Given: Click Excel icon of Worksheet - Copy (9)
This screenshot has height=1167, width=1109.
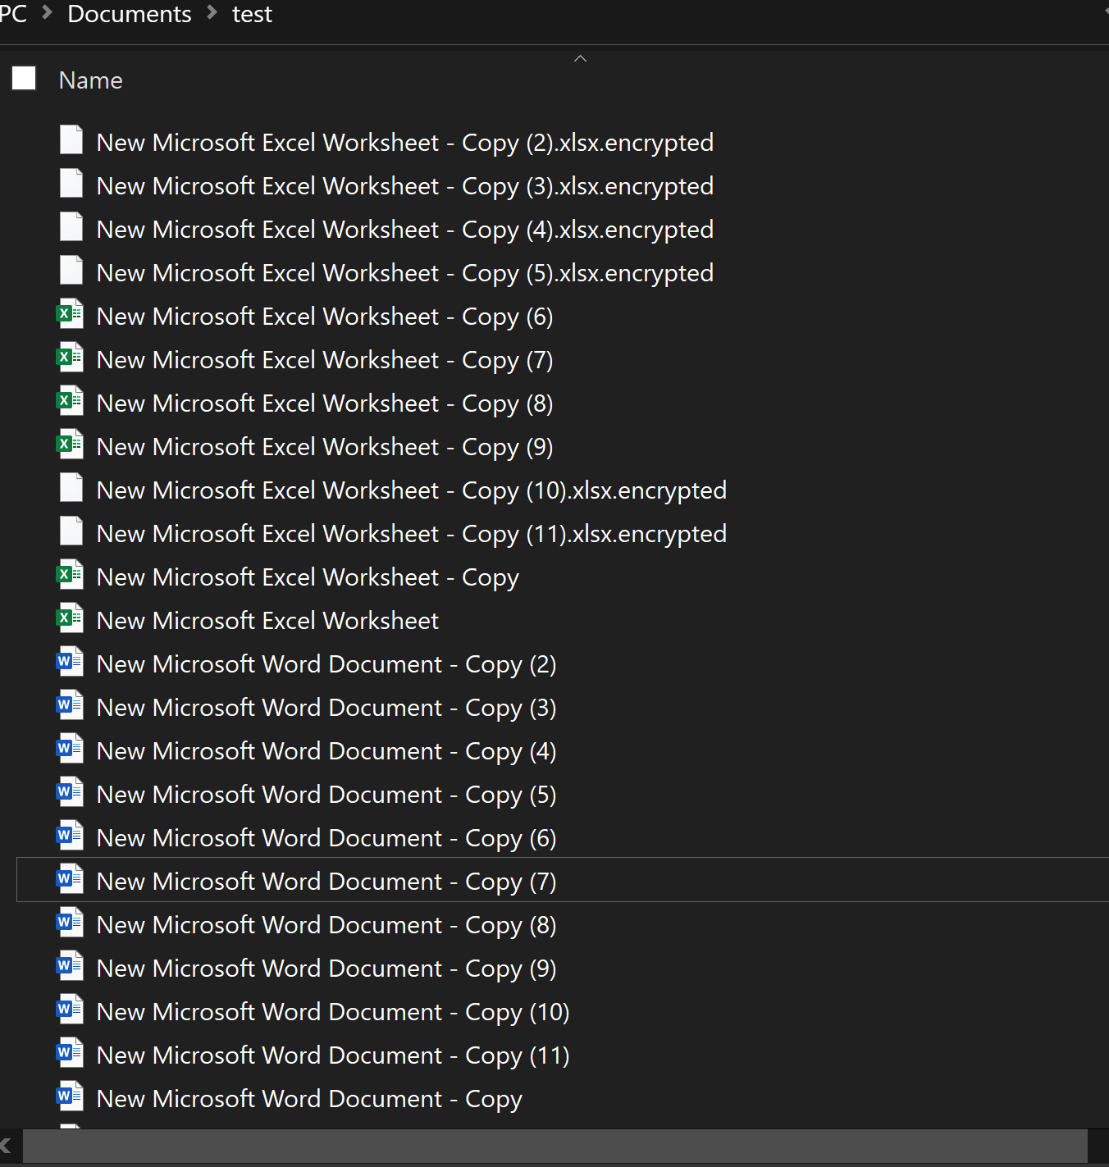Looking at the screenshot, I should [70, 444].
